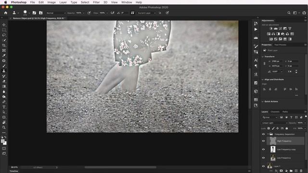This screenshot has width=308, height=173.
Task: Open the Image menu
Action: click(51, 2)
